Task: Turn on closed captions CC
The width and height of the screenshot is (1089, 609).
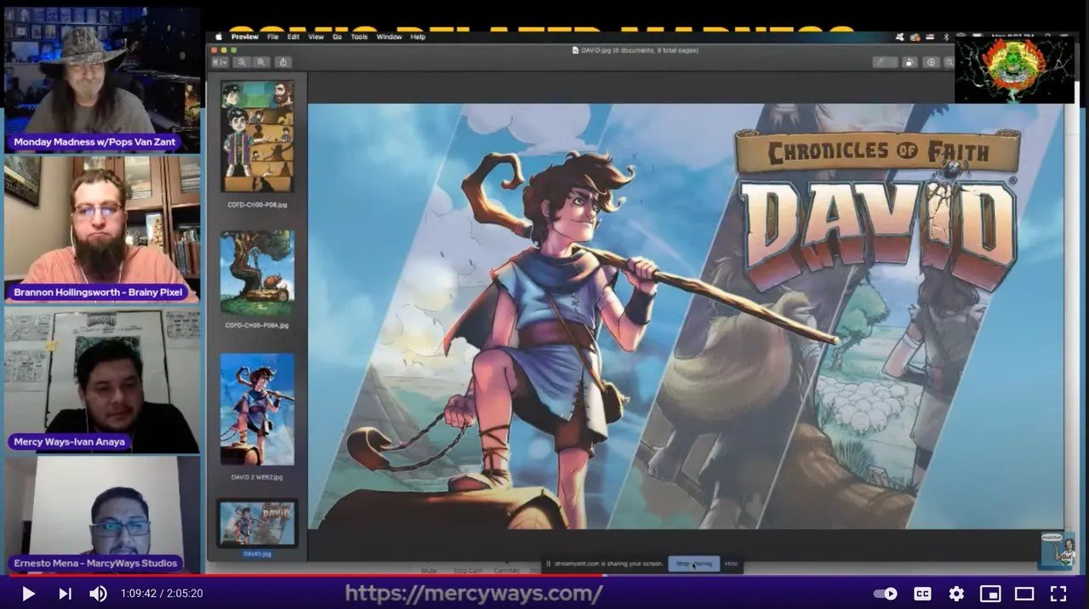Action: pos(921,594)
